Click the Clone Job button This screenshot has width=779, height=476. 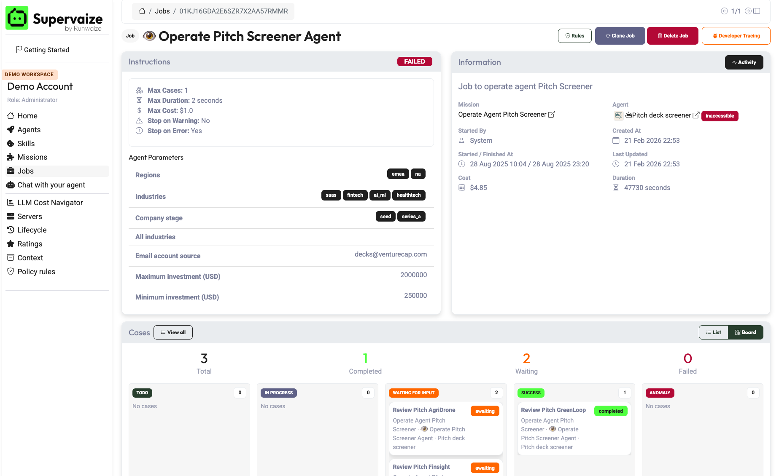click(620, 36)
